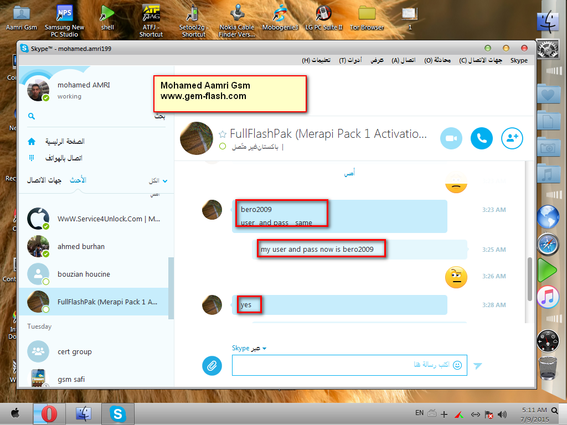Open the trash bin in dock

coord(548,368)
